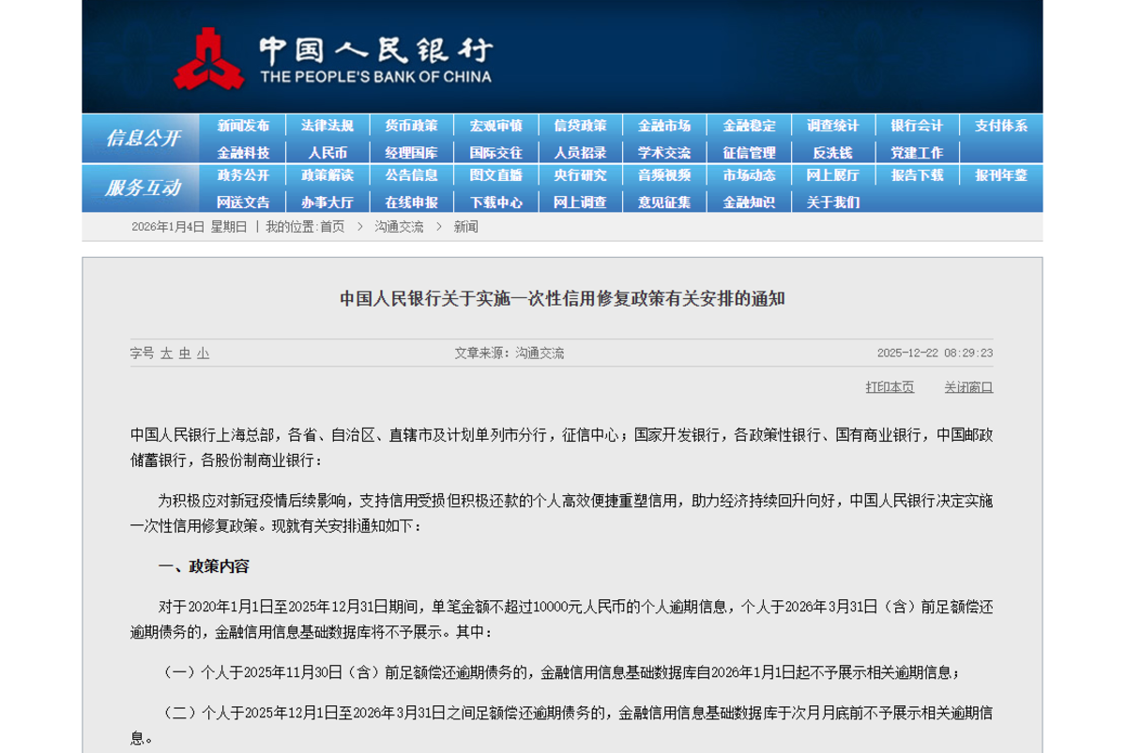Image resolution: width=1126 pixels, height=753 pixels.
Task: Navigate to 征信管理 section
Action: point(749,153)
